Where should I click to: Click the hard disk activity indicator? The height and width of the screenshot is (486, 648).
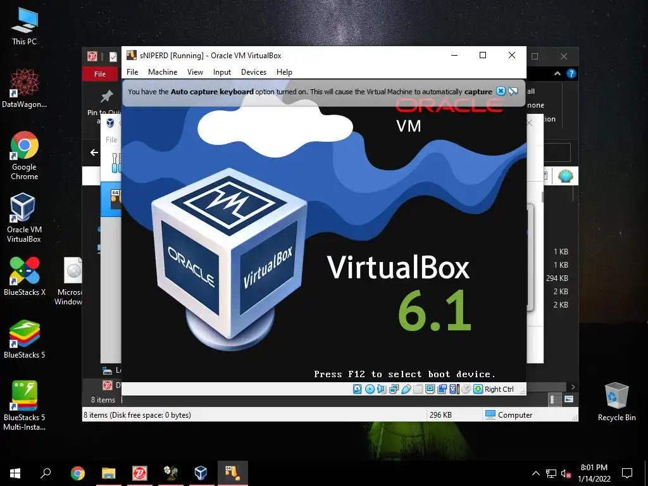[x=357, y=389]
